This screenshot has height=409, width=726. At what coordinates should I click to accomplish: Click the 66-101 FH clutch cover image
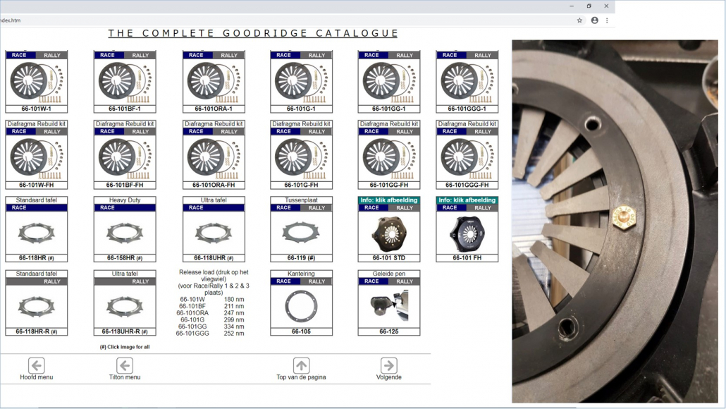pyautogui.click(x=467, y=232)
